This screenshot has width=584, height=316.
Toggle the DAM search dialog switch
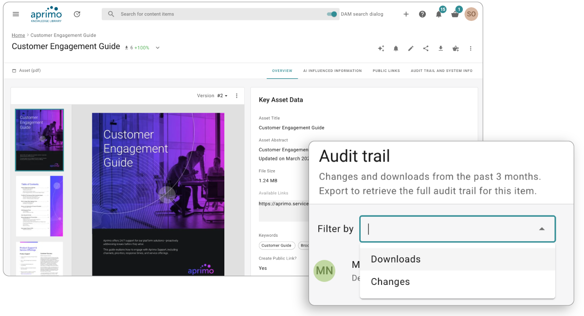coord(332,14)
